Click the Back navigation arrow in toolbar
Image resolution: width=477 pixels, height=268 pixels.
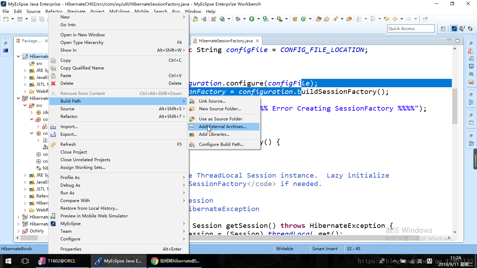(x=395, y=19)
